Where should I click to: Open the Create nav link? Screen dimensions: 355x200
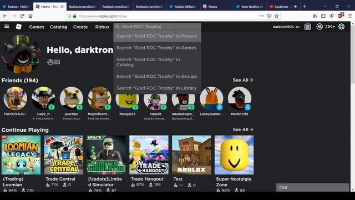point(80,27)
